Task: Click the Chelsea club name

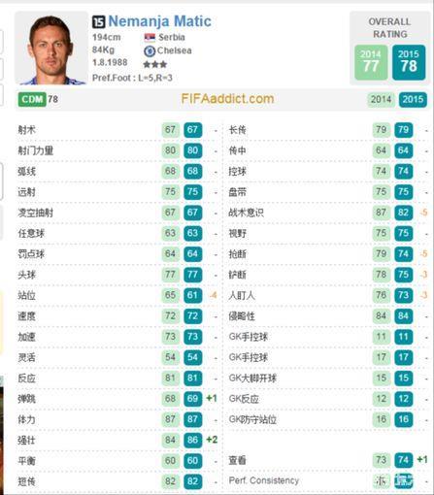Action: point(174,50)
